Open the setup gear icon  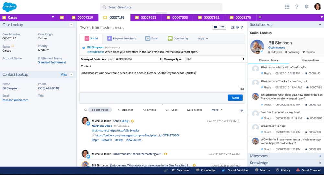click(307, 6)
